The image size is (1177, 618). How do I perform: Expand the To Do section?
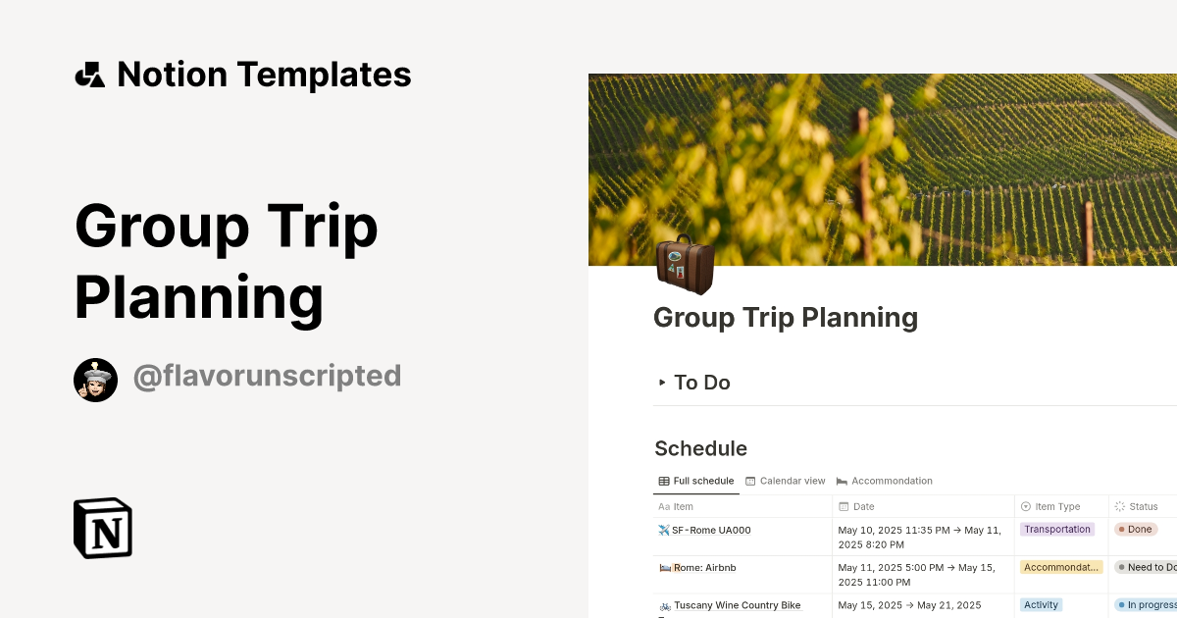663,383
